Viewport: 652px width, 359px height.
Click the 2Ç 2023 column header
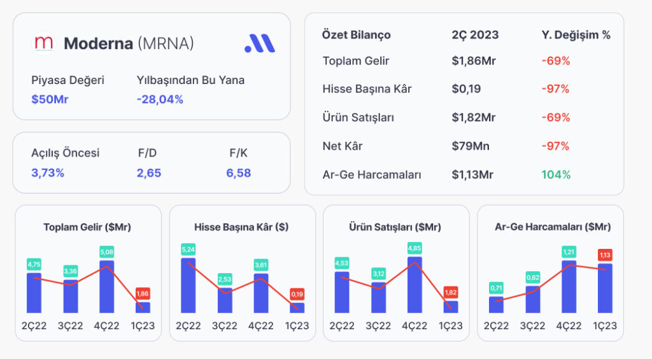[475, 35]
